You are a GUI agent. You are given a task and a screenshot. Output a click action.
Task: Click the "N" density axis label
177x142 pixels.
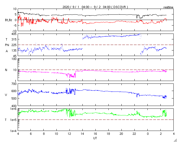(x=6, y=70)
